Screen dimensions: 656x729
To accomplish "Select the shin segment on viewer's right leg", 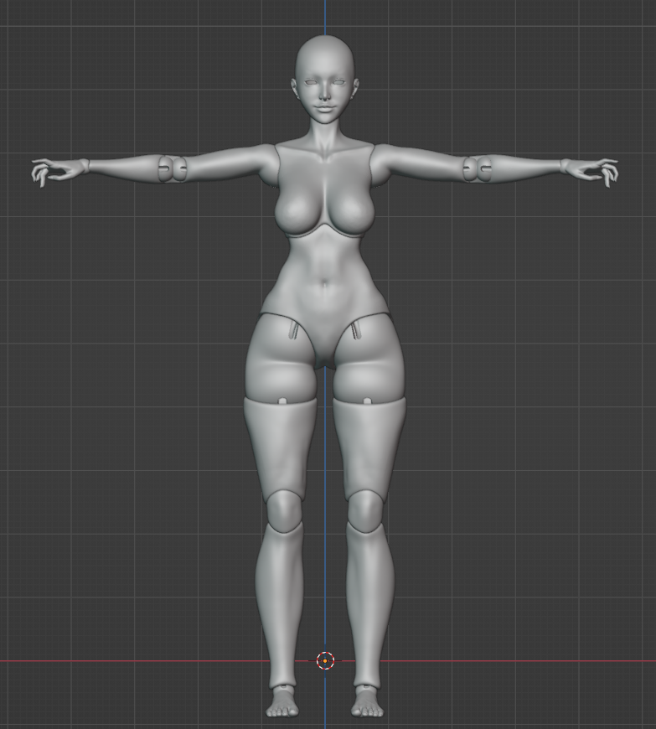I will (371, 604).
